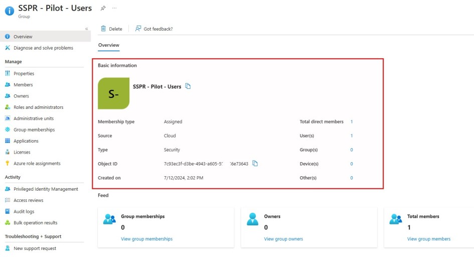Open View group members link
This screenshot has width=474, height=257.
click(x=429, y=239)
